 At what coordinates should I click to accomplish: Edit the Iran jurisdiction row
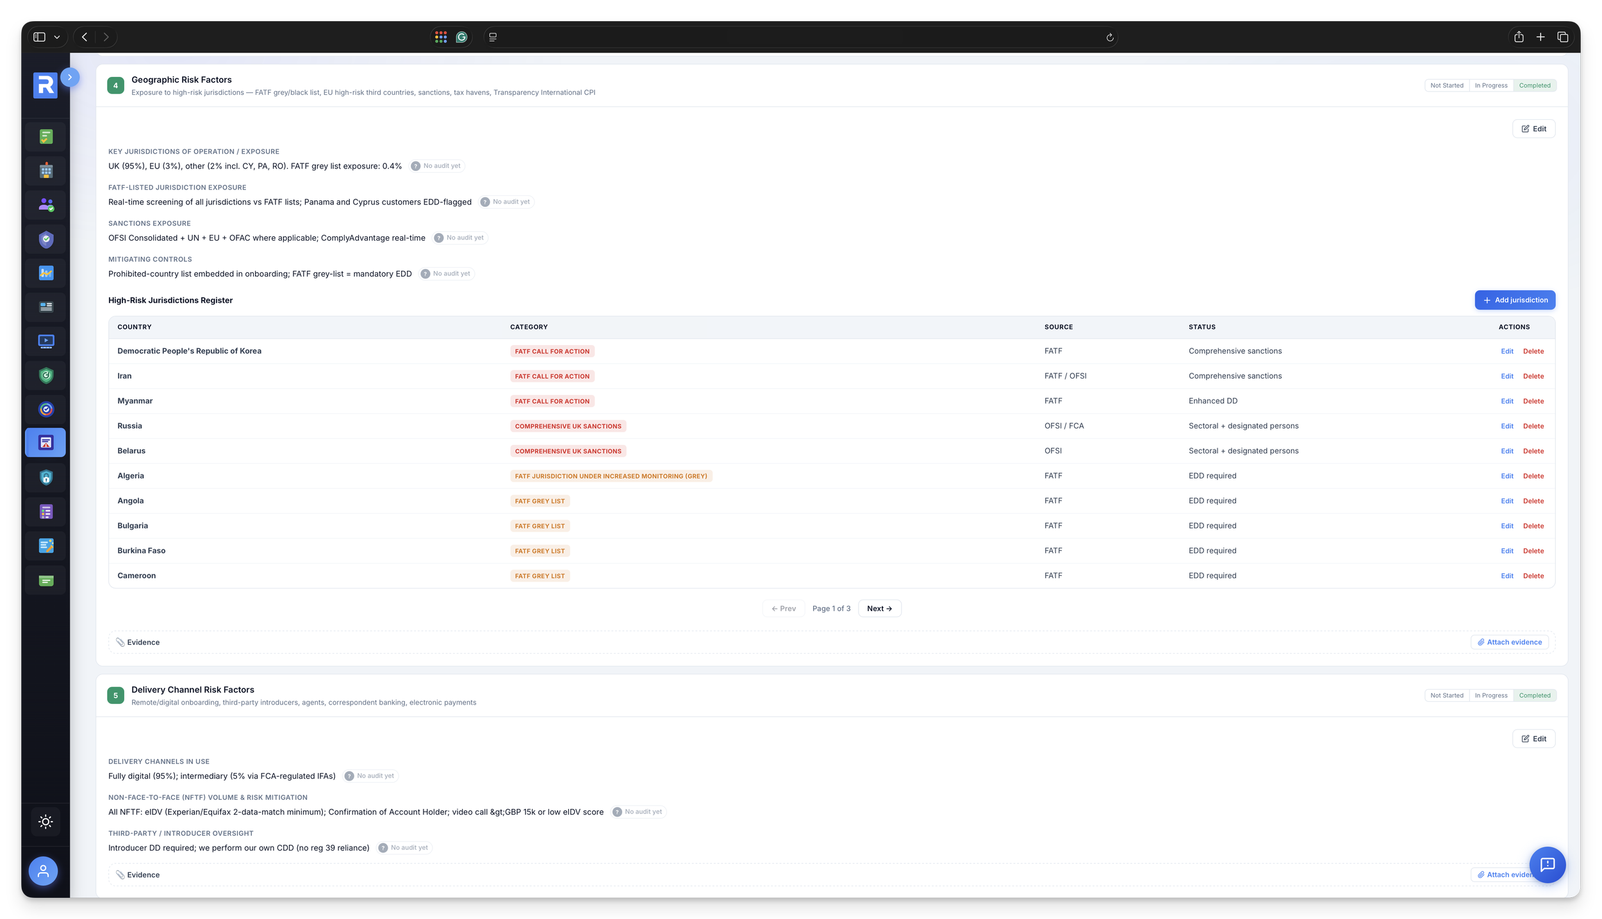(x=1507, y=376)
